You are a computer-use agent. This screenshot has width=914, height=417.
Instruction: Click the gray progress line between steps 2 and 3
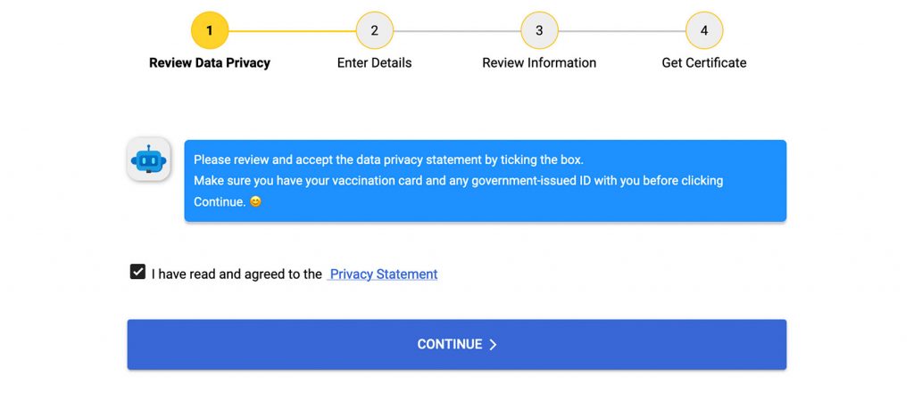[x=457, y=31]
